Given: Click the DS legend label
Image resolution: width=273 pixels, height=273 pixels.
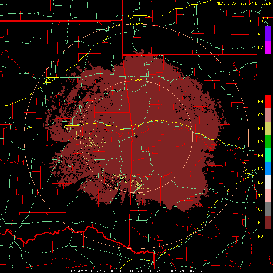Looking at the screenshot, I should 261,182.
